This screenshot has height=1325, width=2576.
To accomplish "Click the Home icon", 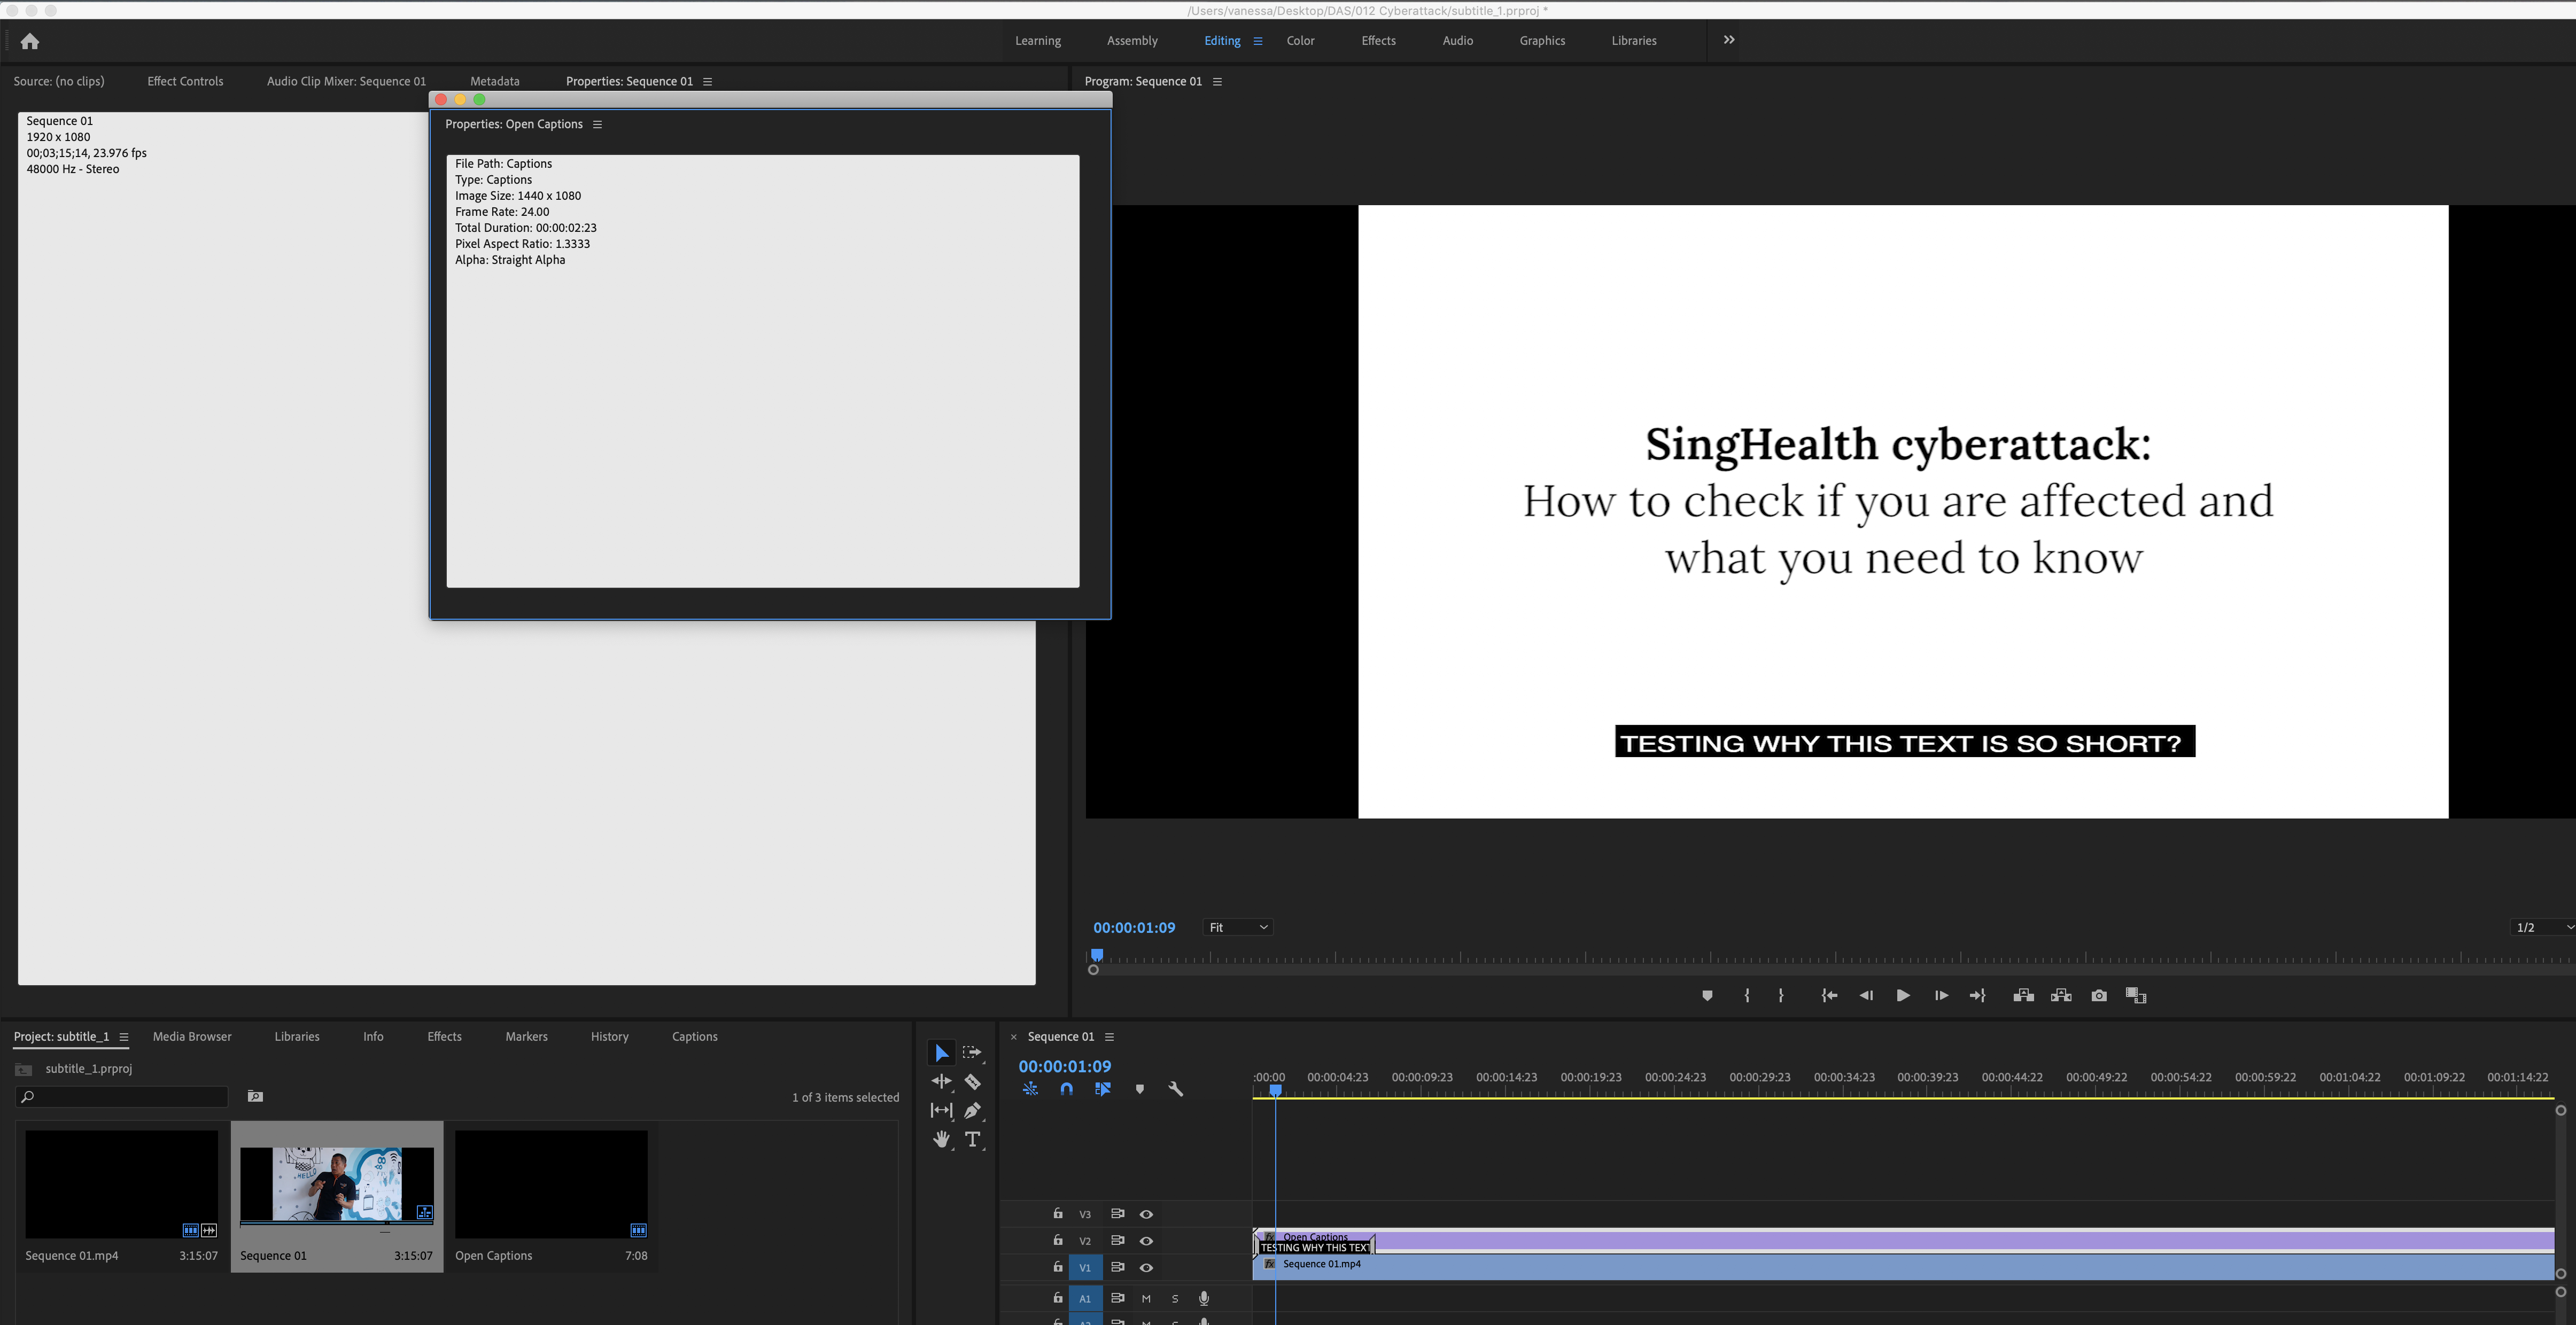I will (30, 41).
